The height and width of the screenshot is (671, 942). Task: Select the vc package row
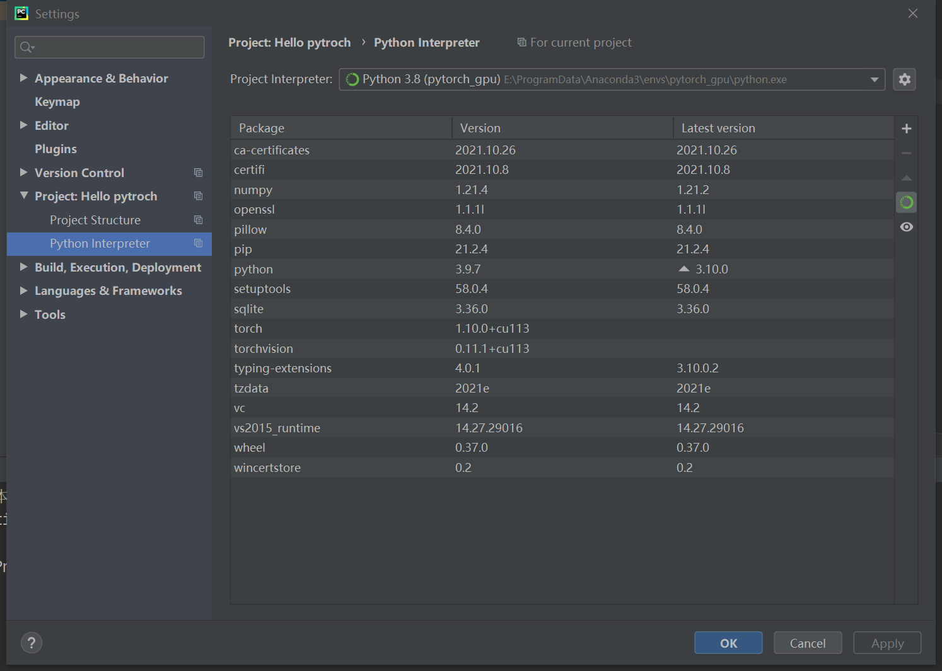pos(562,408)
